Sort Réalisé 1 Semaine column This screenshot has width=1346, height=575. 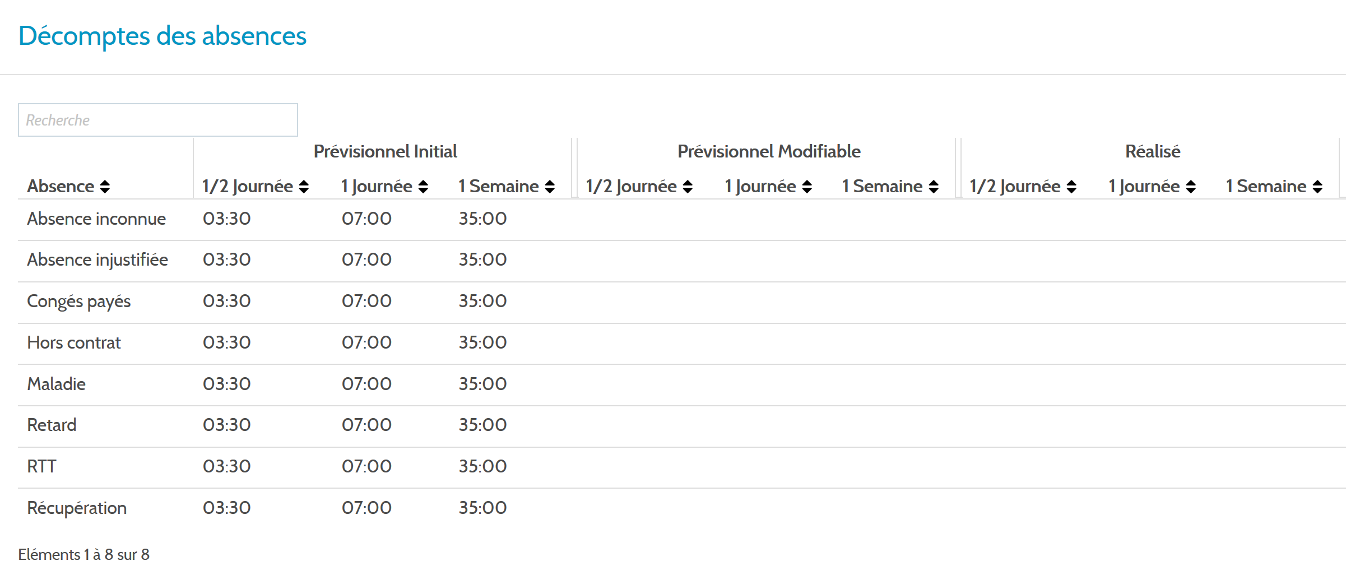point(1317,187)
